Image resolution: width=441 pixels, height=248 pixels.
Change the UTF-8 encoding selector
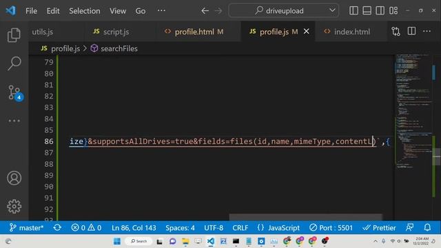click(214, 227)
